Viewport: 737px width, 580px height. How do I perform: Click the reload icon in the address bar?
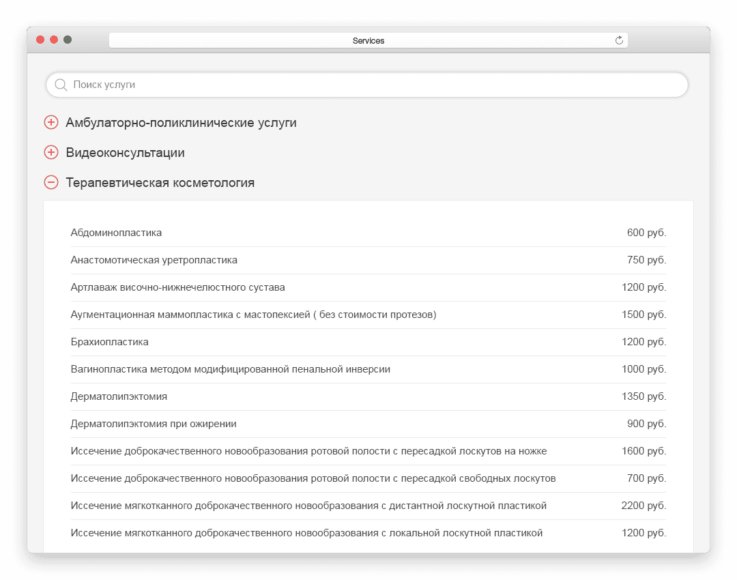pos(619,40)
